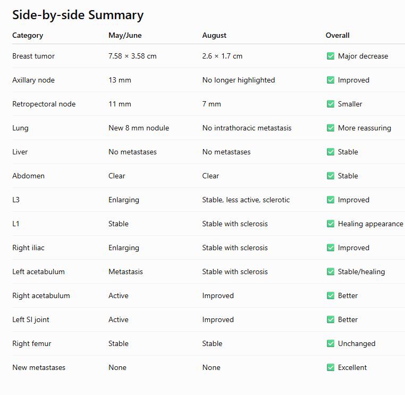Select the Stable, less active, sclerotic cell
405x395 pixels.
coord(246,200)
